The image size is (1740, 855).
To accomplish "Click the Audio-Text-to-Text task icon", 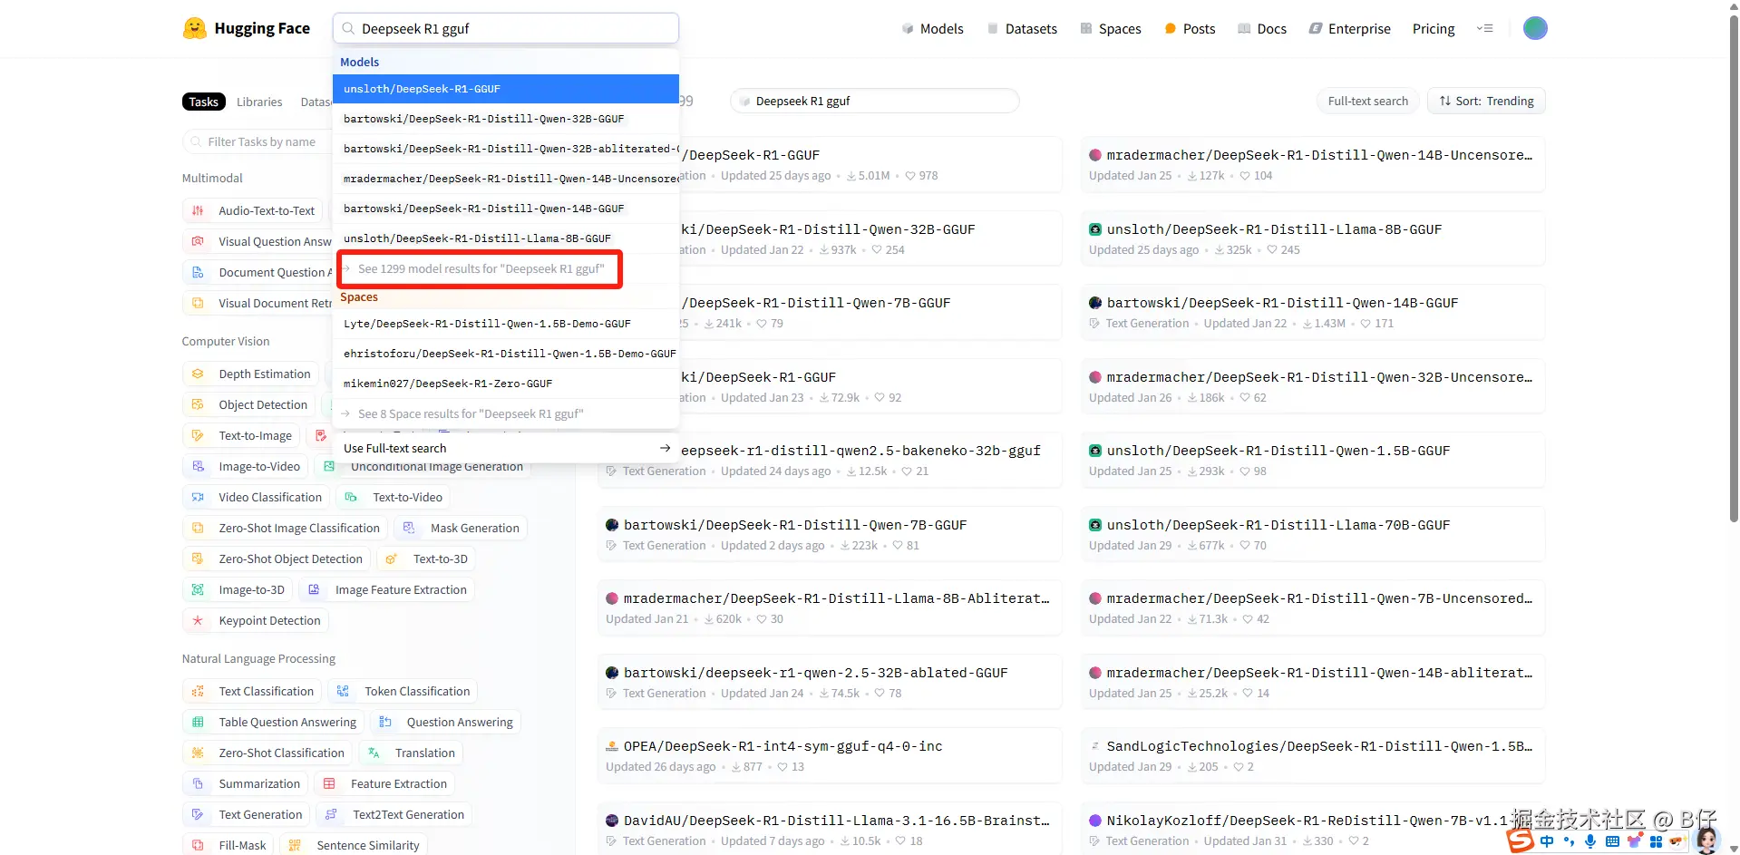I will pos(198,210).
